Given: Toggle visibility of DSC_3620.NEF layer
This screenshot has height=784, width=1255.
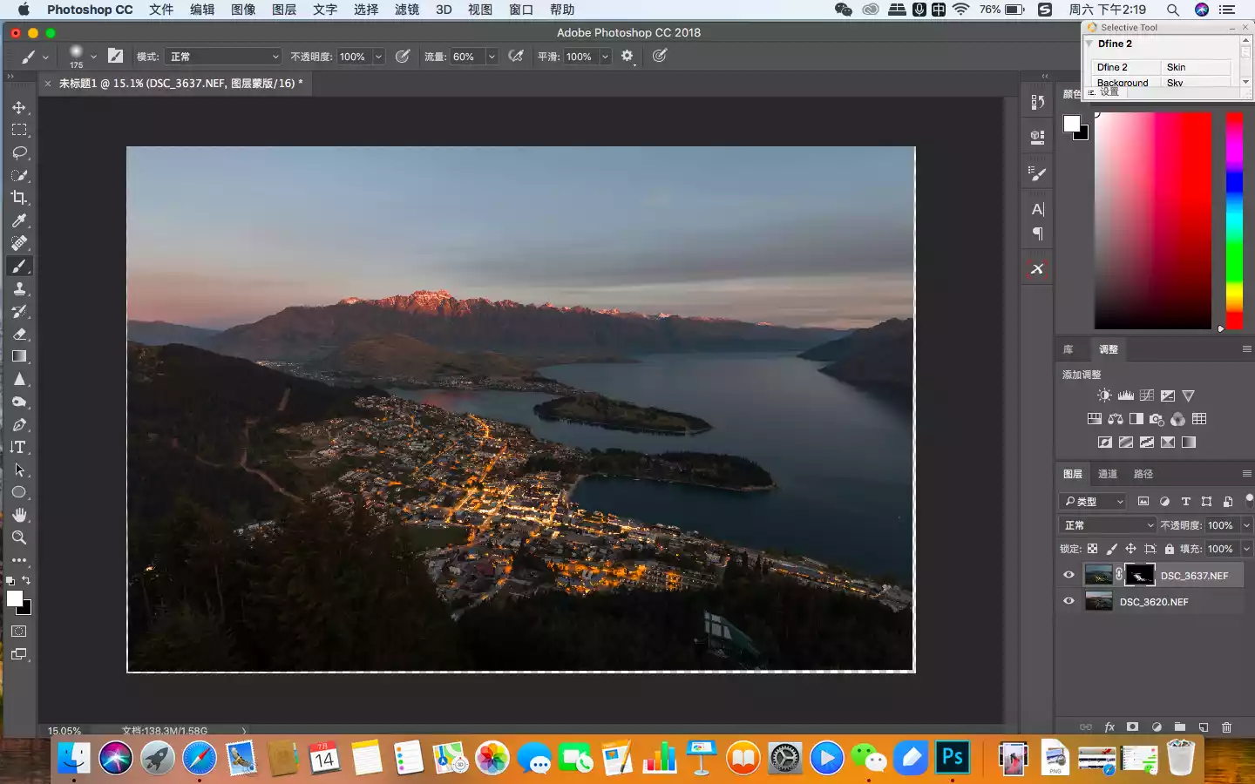Looking at the screenshot, I should tap(1068, 601).
